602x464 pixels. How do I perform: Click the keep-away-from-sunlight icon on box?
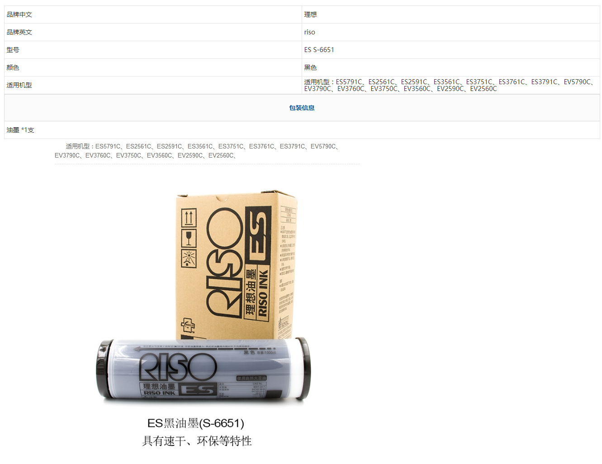189,258
